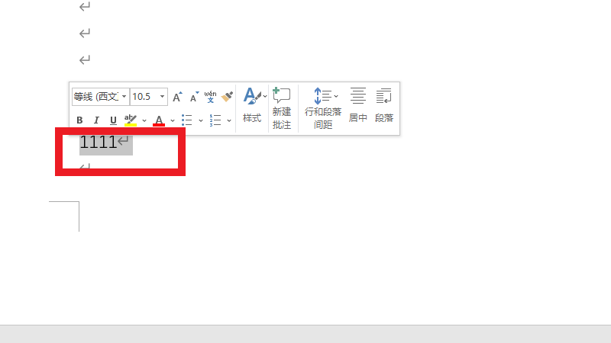Open the 样式 styles gallery
This screenshot has width=611, height=343.
252,105
